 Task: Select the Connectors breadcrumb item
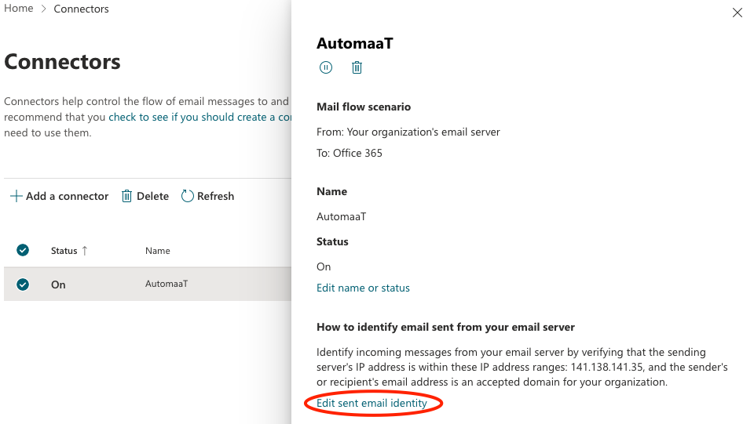[x=81, y=9]
